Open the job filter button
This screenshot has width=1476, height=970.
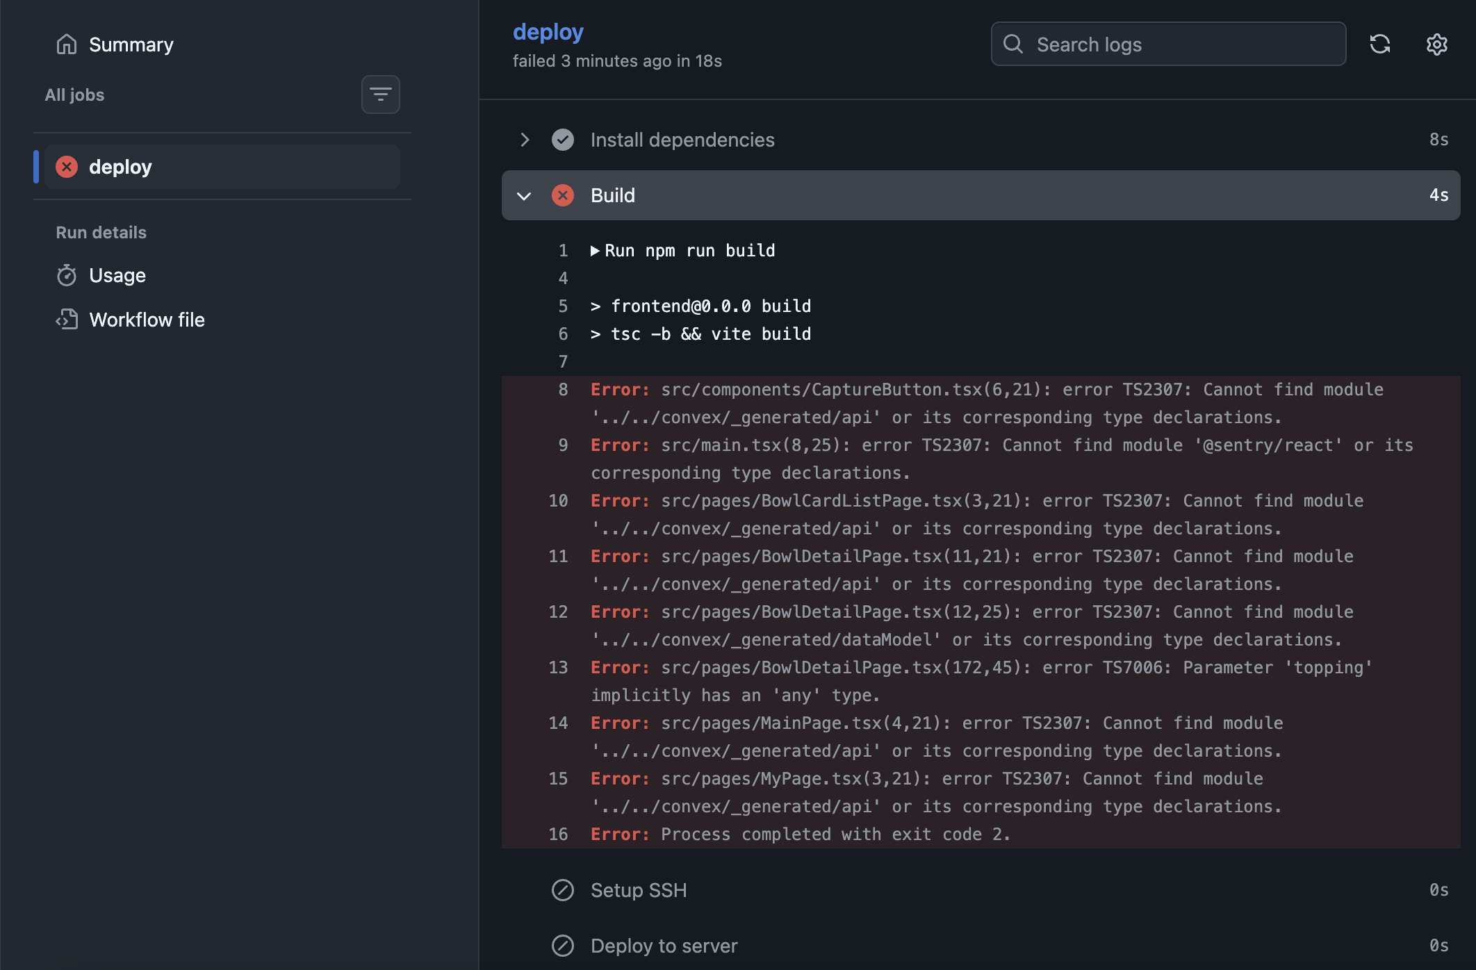[380, 94]
